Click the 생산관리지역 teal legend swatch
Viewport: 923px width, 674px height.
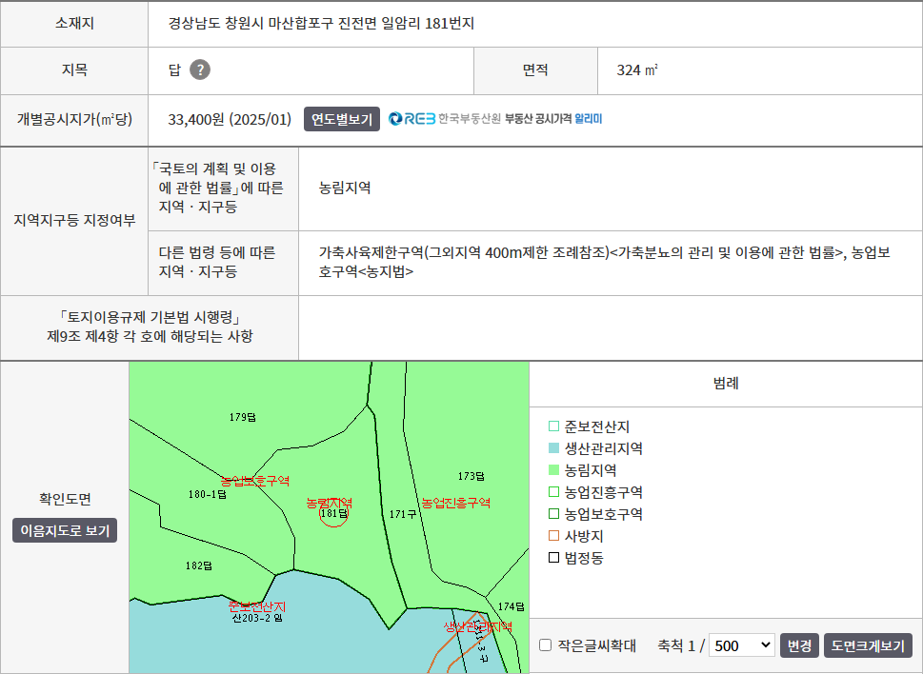tap(553, 448)
